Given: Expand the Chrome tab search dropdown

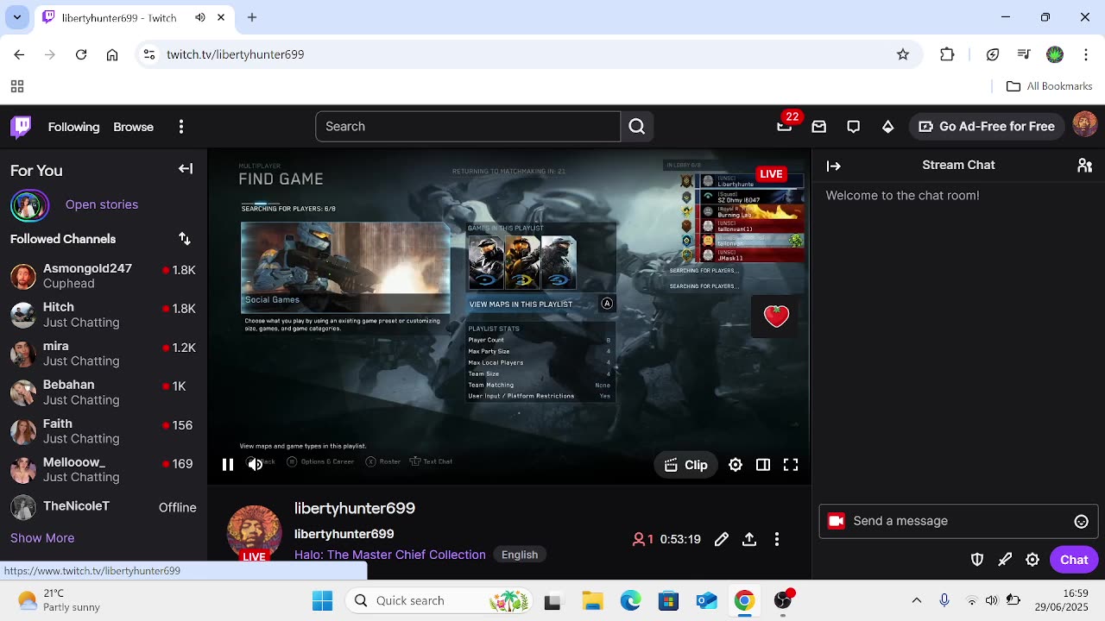Looking at the screenshot, I should pos(17,17).
